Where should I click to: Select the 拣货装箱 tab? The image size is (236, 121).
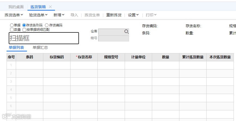pyautogui.click(x=38, y=7)
